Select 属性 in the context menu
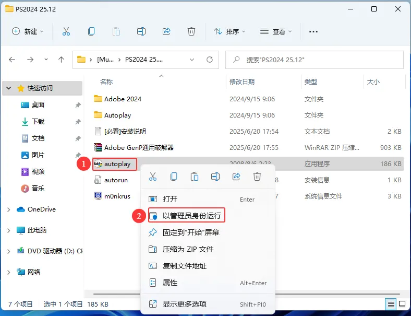The image size is (411, 316). click(x=170, y=283)
